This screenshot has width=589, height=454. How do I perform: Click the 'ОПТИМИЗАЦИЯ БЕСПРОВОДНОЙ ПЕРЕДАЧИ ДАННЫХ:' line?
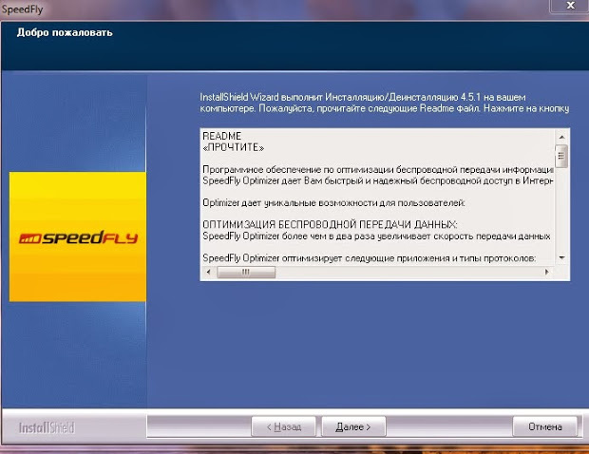pos(330,224)
